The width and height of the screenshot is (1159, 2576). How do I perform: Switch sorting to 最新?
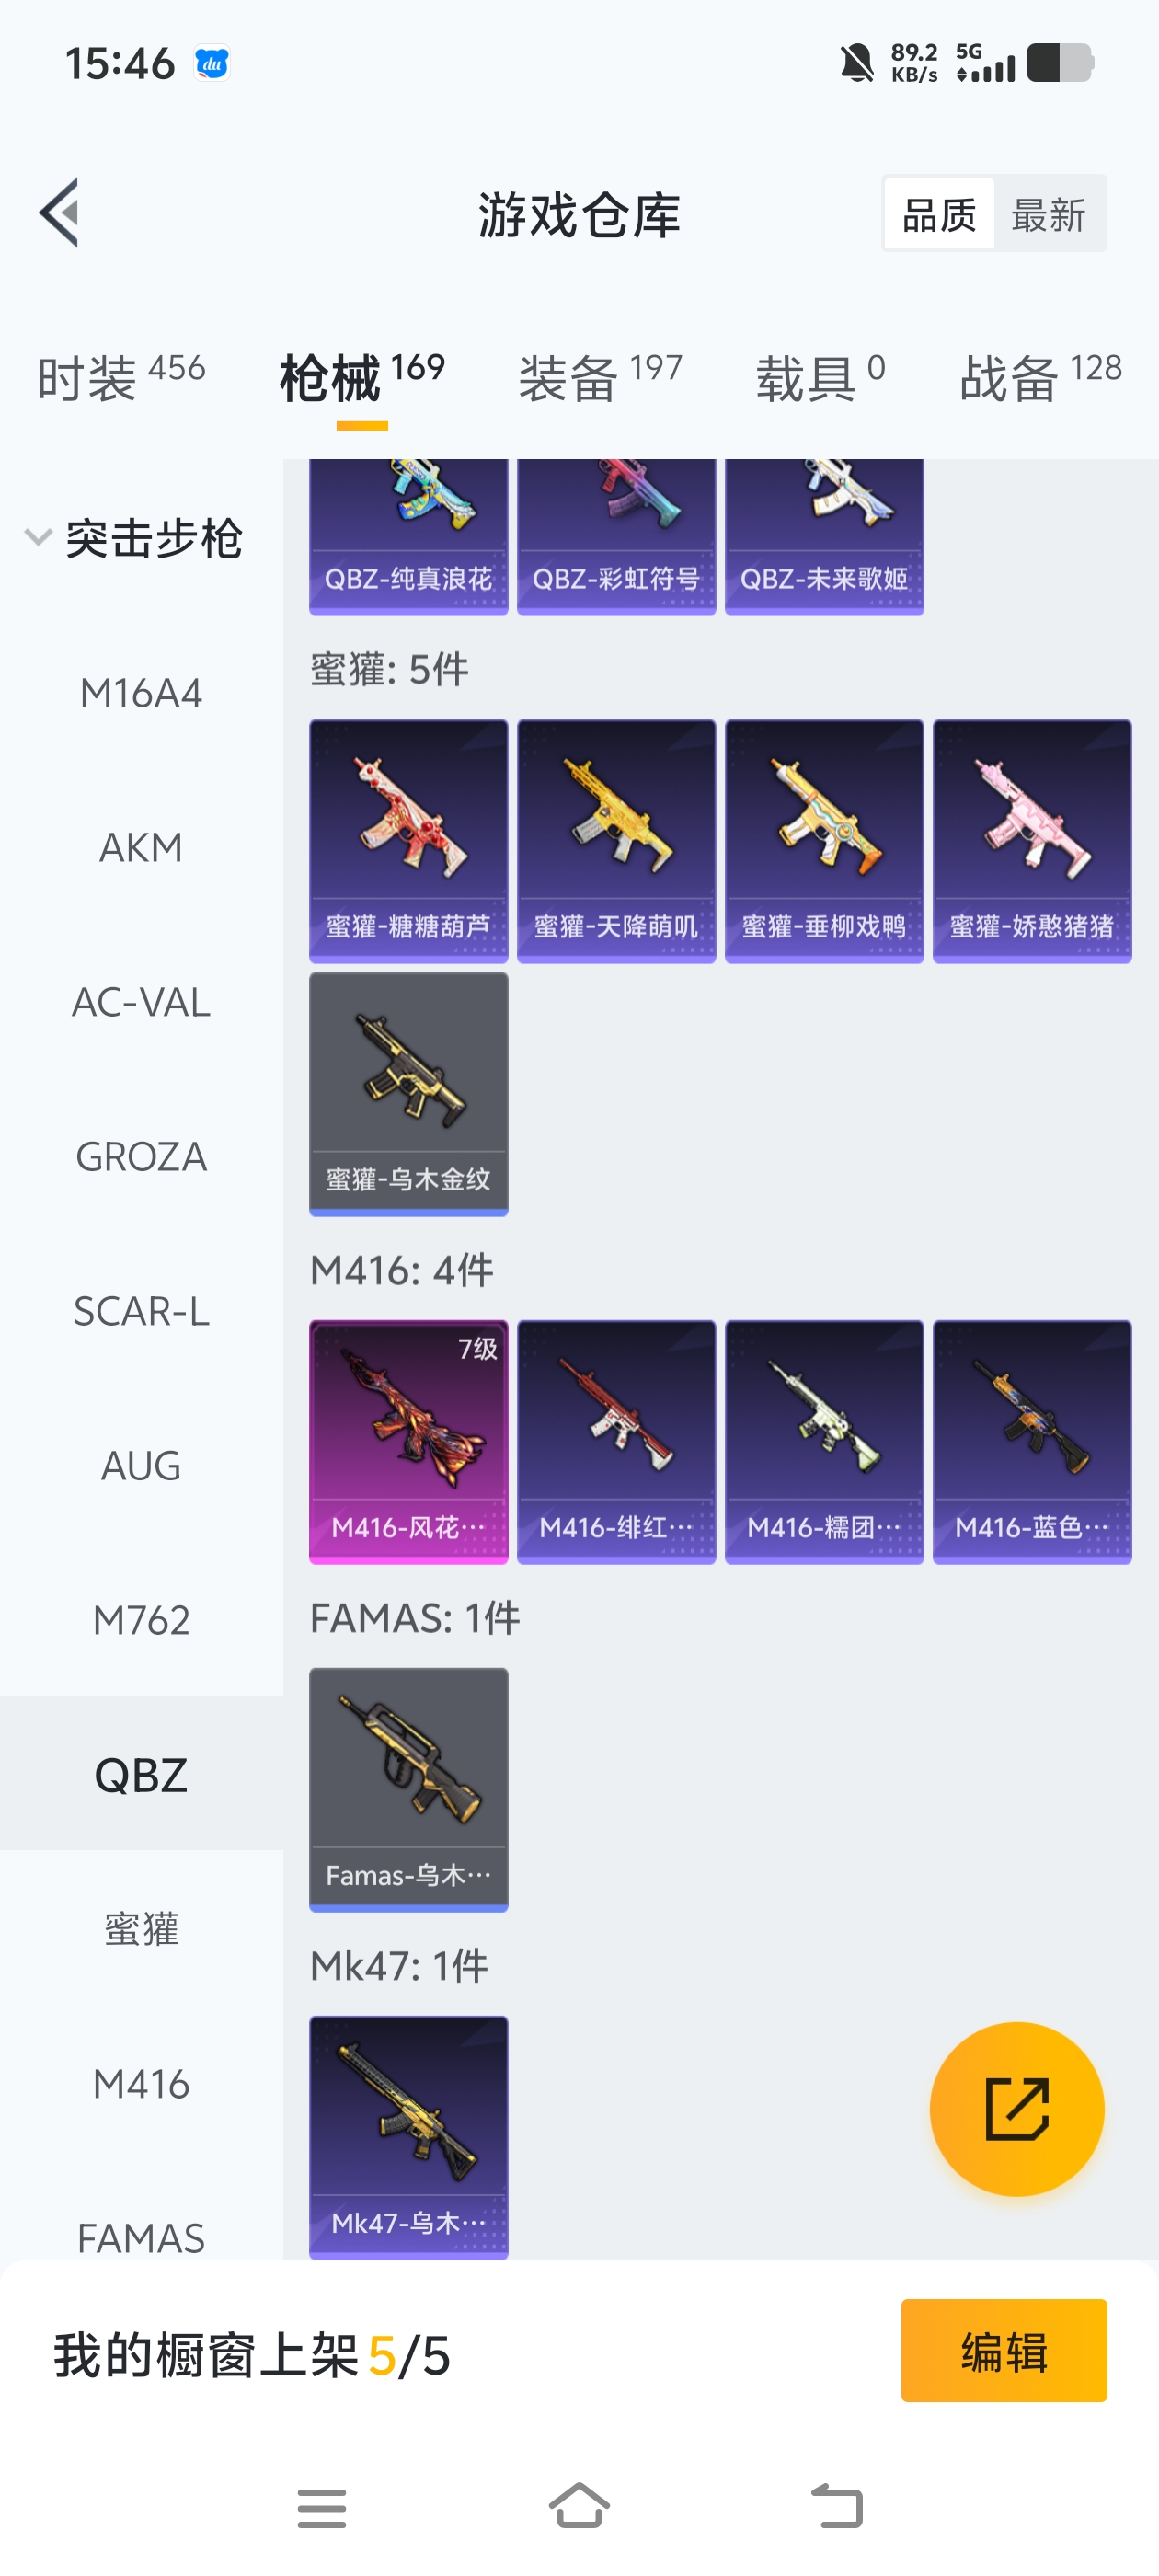pos(1048,214)
